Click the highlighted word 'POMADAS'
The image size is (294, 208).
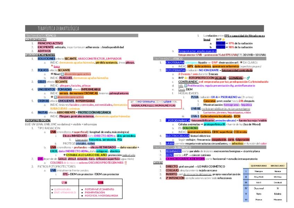(x=65, y=89)
